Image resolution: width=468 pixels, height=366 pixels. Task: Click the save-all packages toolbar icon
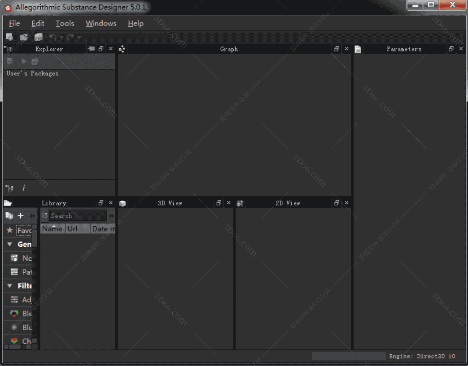39,37
